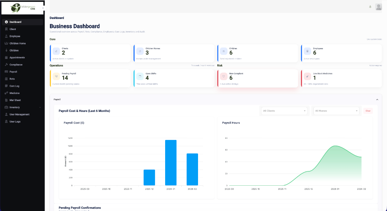The height and width of the screenshot is (211, 387).
Task: Collapse the Payroll section chevron
Action: (377, 99)
